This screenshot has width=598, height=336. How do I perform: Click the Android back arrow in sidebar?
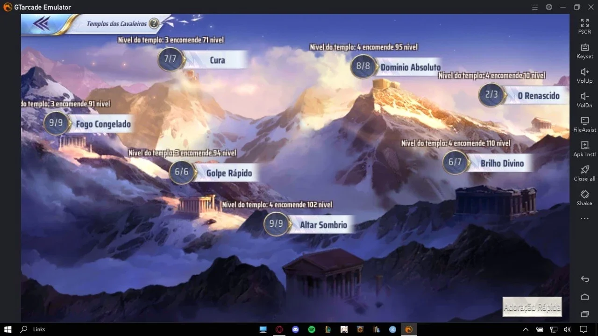click(x=584, y=279)
